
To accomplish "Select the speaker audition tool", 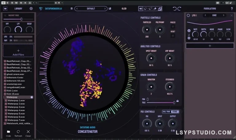I will tap(140, 9).
